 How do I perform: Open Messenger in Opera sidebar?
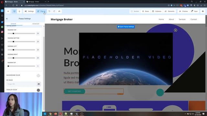click(2, 22)
